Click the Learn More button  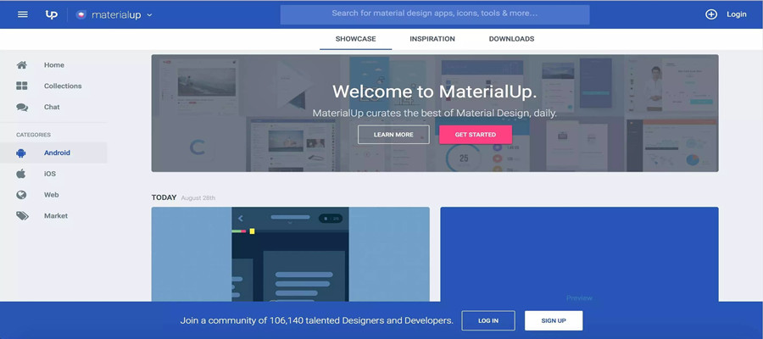coord(393,135)
